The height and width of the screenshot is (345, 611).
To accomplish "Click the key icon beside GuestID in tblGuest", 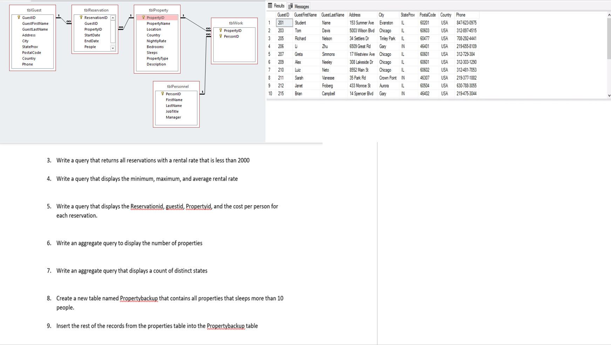I will (x=19, y=18).
